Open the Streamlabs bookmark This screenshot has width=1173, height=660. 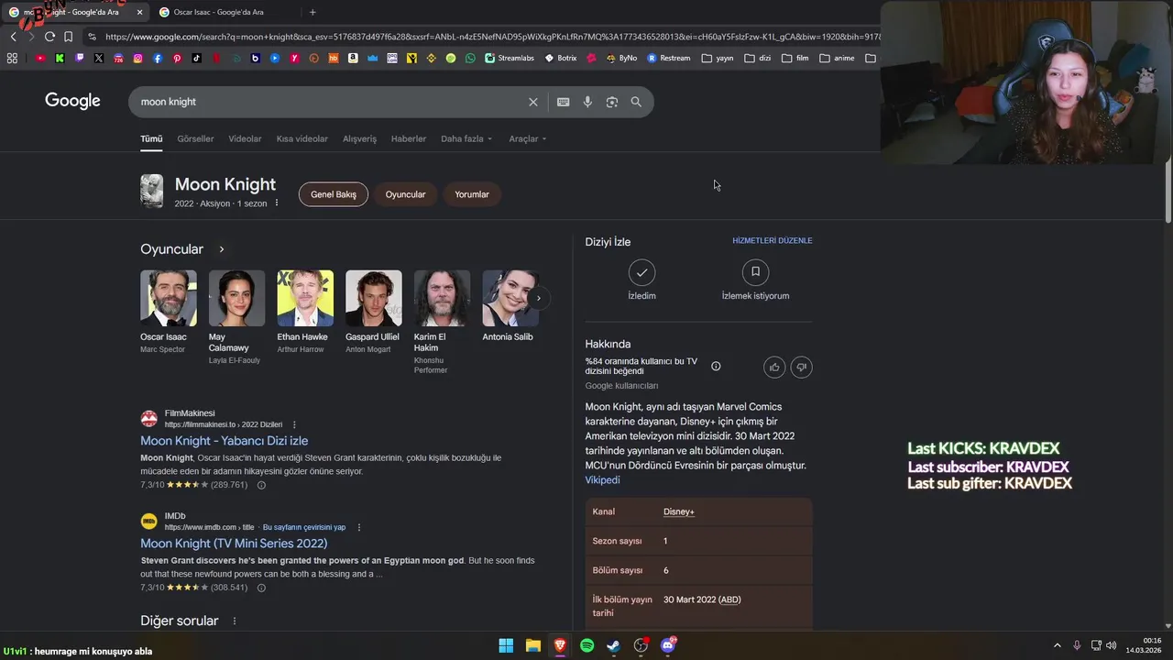pyautogui.click(x=510, y=58)
